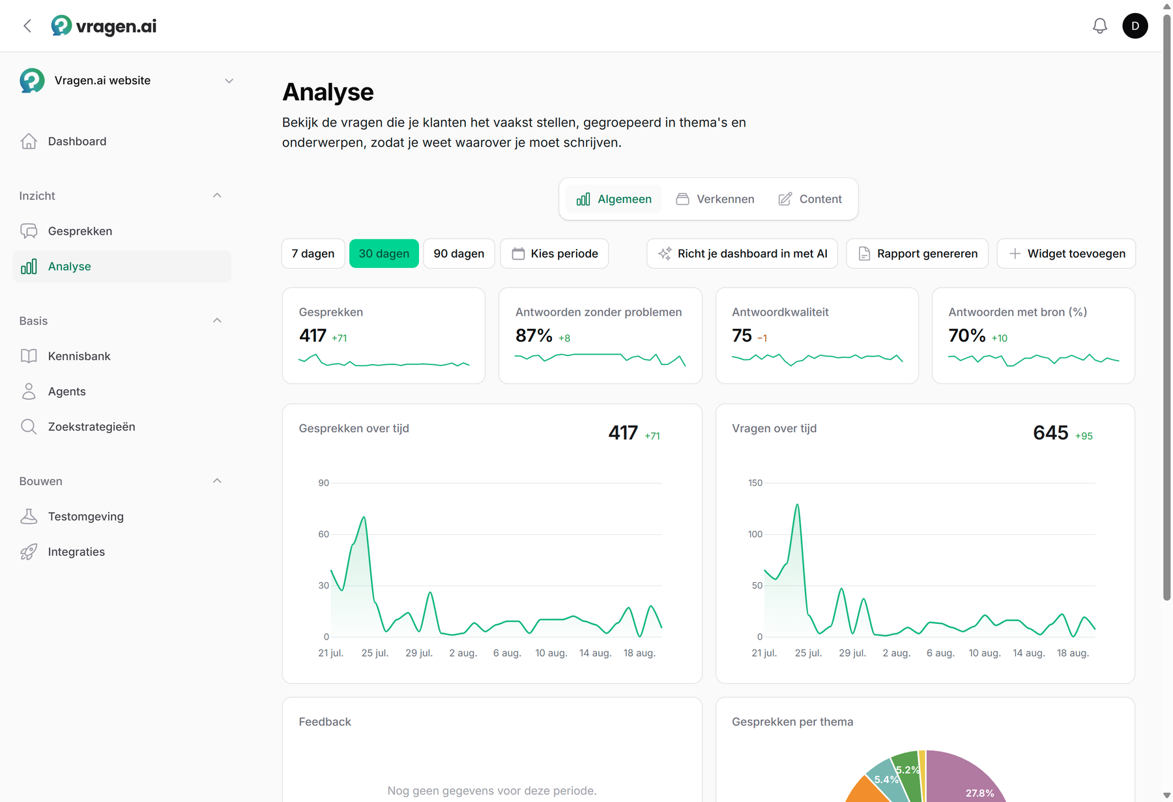
Task: Open Testomgeving in the sidebar
Action: 123,517
